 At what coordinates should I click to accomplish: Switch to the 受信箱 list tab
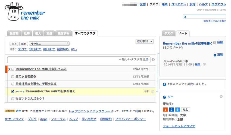click(14, 33)
